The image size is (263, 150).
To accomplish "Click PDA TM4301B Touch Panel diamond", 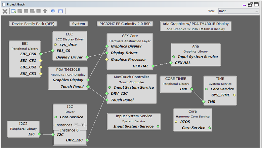I will [x=88, y=87].
